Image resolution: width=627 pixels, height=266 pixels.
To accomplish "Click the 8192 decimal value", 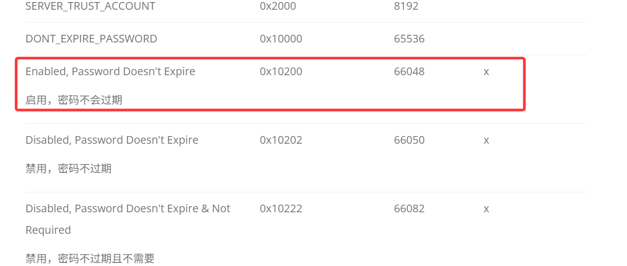I will pos(406,6).
